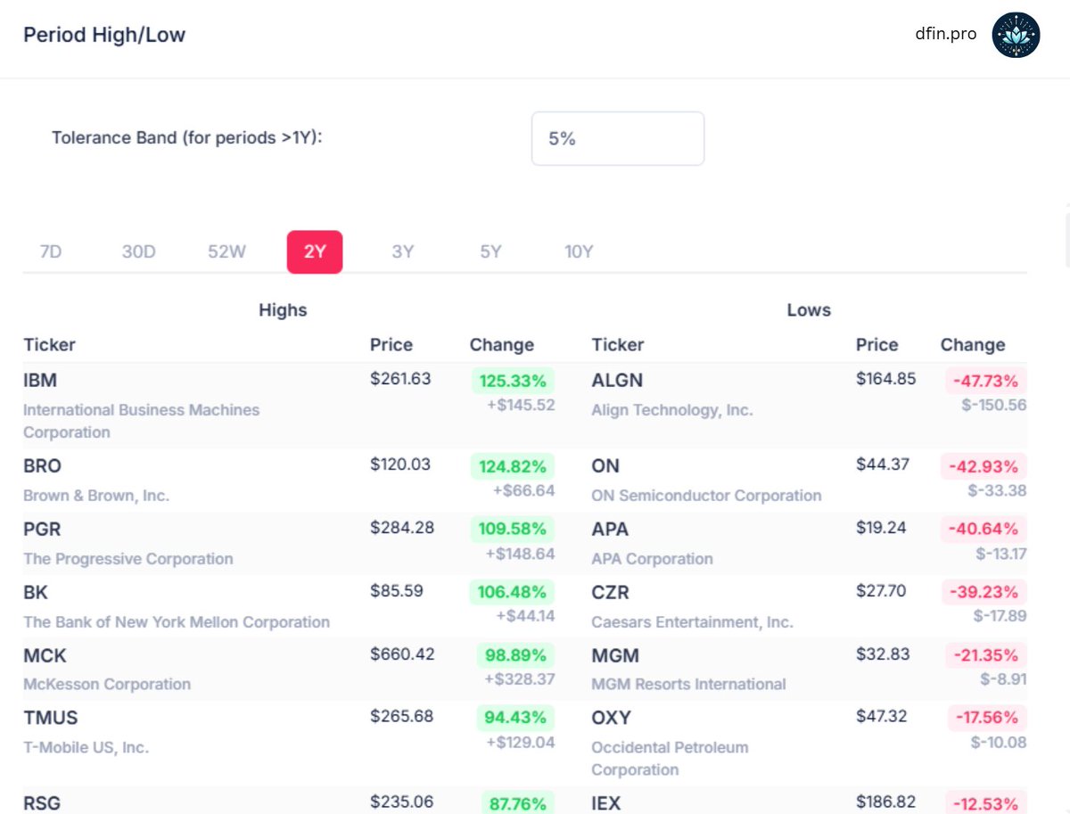Click ALGN's red -47.73% change badge

985,381
